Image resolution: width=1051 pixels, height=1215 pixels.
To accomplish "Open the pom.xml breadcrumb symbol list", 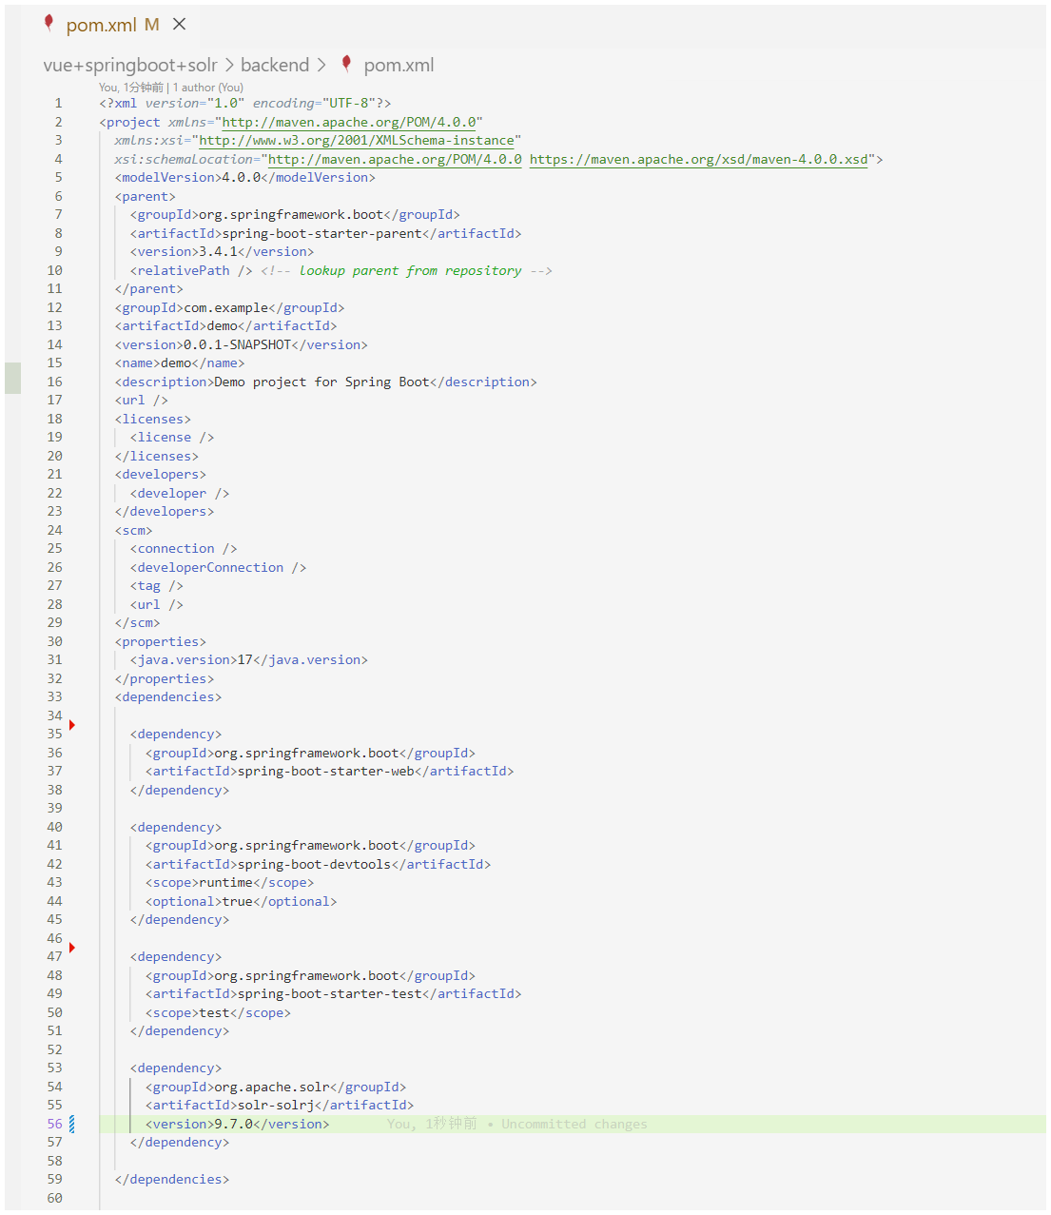I will coord(399,65).
